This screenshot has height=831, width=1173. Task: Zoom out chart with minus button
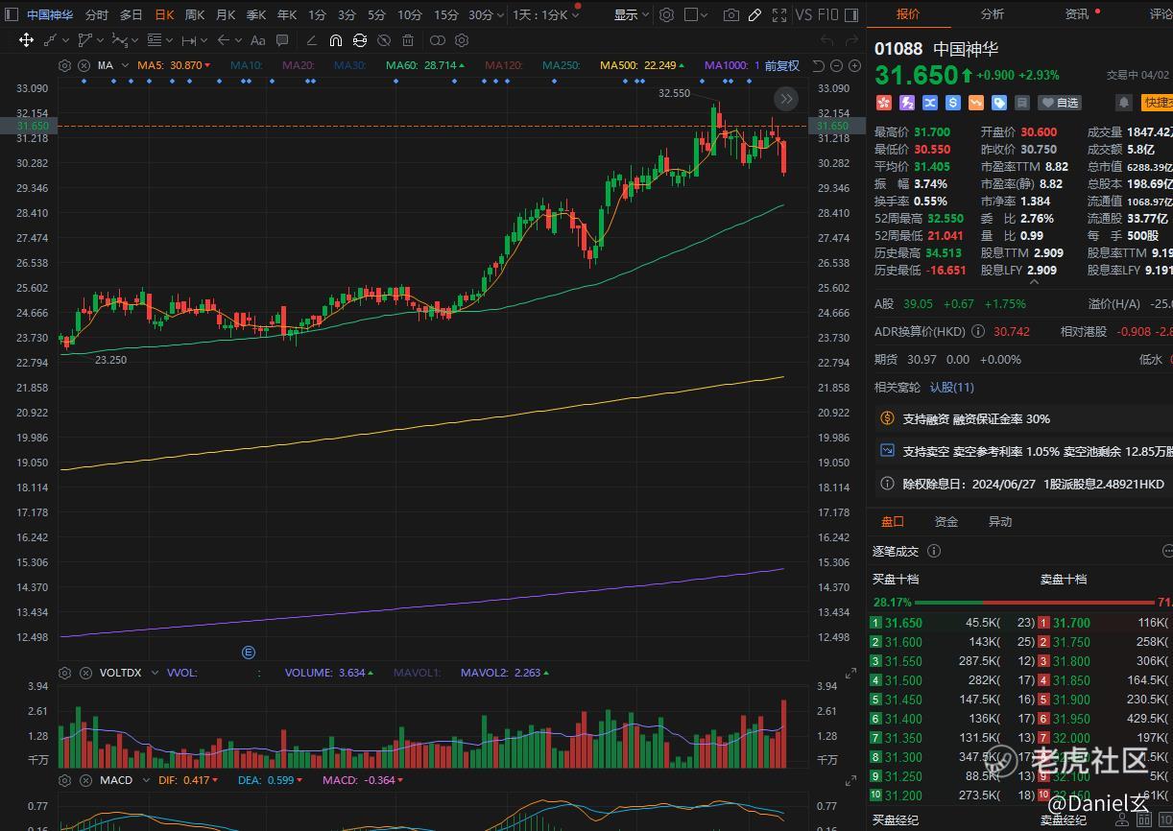click(836, 65)
